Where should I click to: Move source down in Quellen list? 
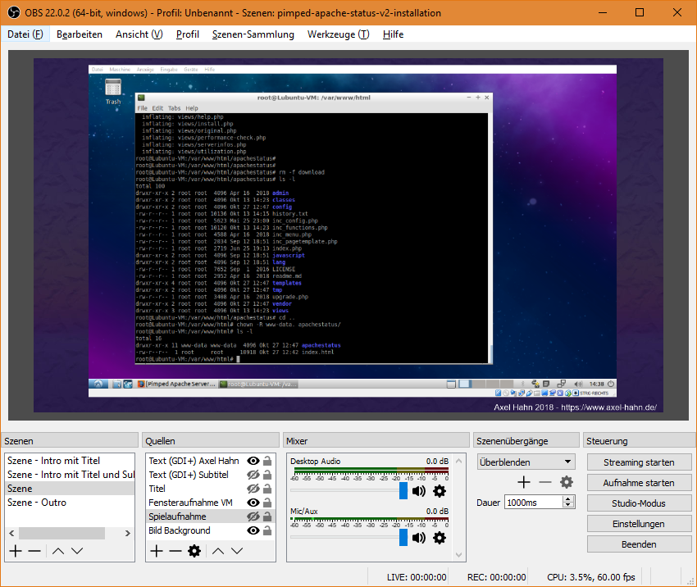point(237,551)
